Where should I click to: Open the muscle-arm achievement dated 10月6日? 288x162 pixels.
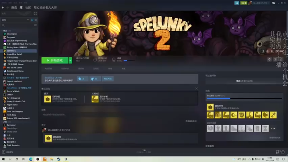tap(95, 99)
